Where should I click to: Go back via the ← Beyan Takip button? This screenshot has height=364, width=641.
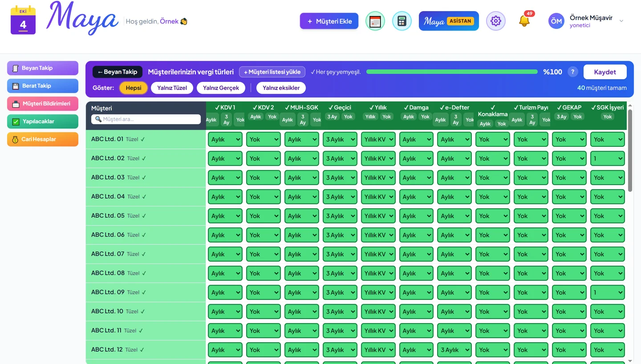[x=118, y=72]
